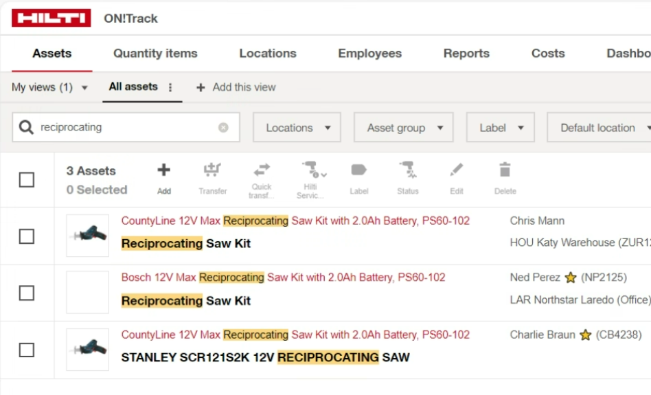This screenshot has width=651, height=395.
Task: Expand the My views dropdown
Action: click(50, 87)
